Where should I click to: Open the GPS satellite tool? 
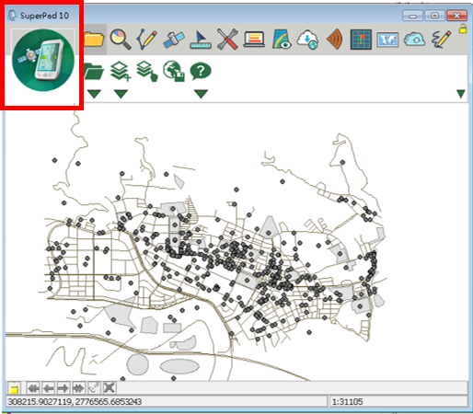point(174,40)
